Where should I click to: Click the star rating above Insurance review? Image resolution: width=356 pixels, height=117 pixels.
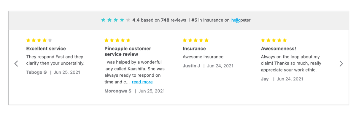click(x=196, y=40)
